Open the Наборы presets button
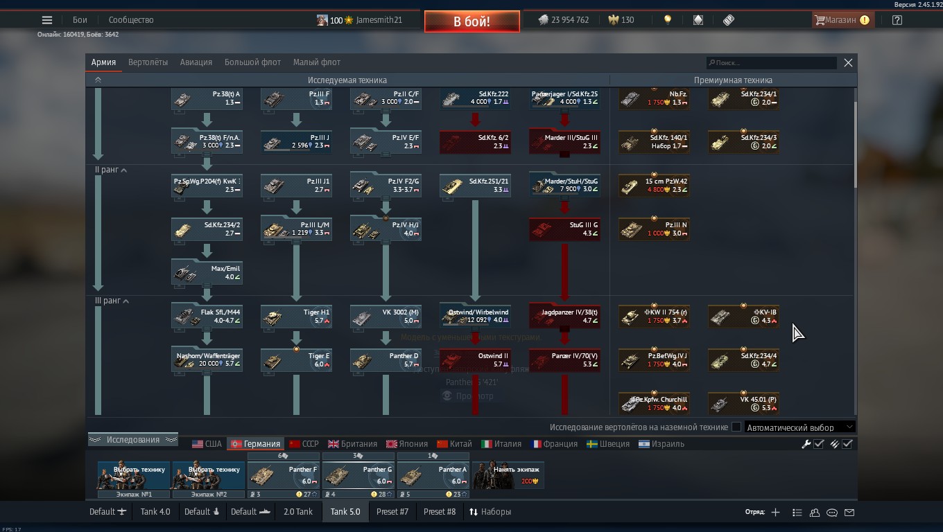 pyautogui.click(x=490, y=512)
